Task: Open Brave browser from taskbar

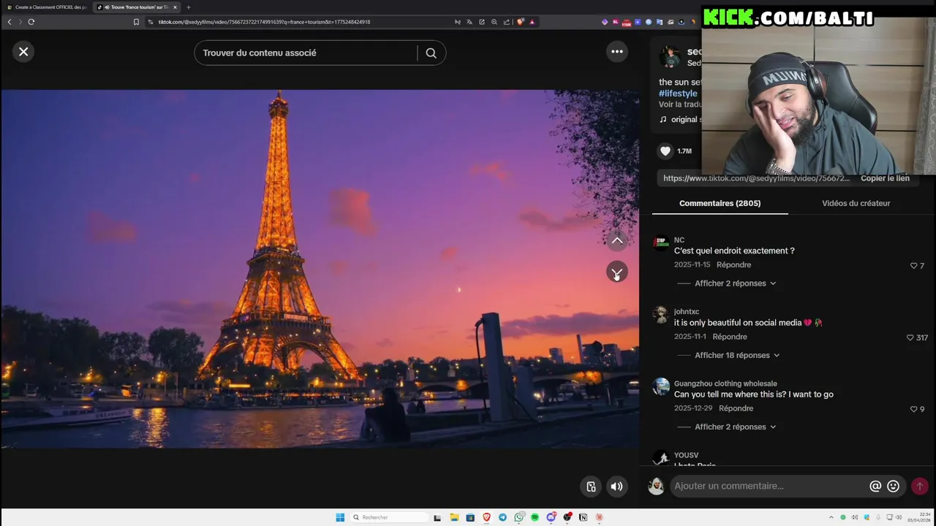Action: pyautogui.click(x=486, y=517)
